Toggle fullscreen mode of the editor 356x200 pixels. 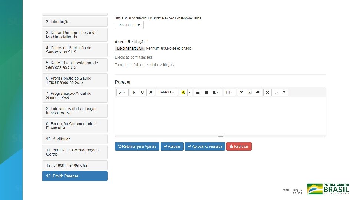click(x=267, y=92)
